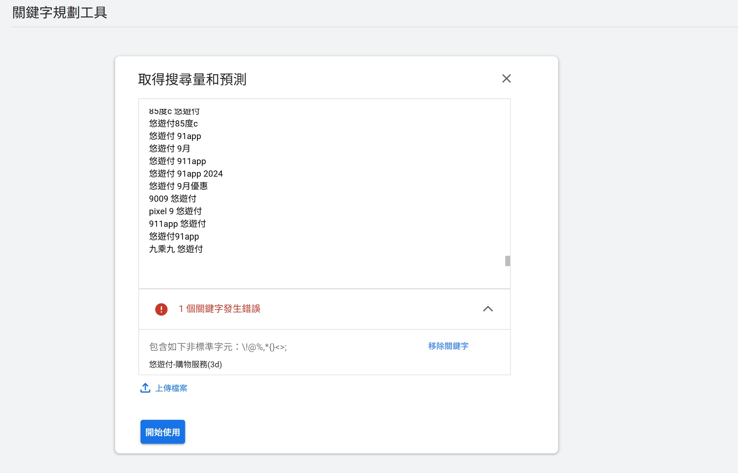The height and width of the screenshot is (473, 738).
Task: Click the red error alert icon
Action: pyautogui.click(x=161, y=309)
